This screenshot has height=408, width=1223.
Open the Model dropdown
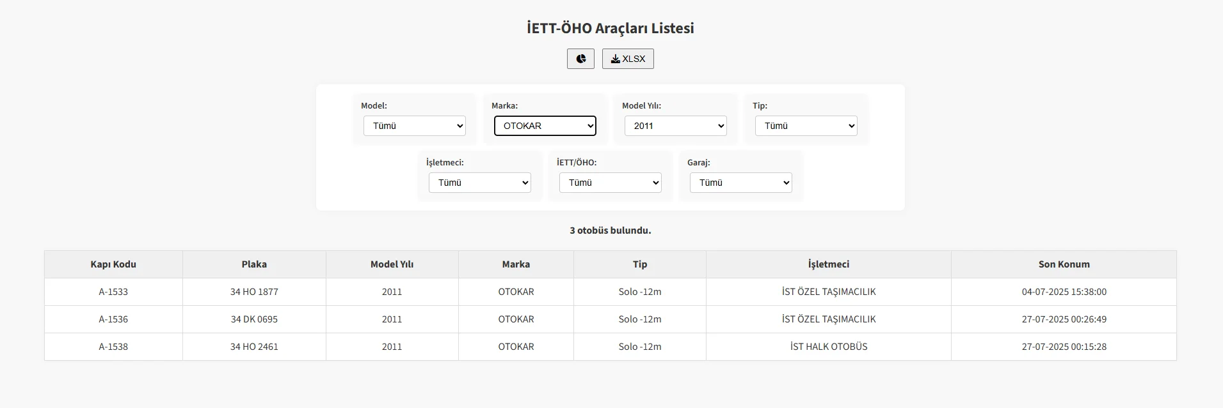[414, 126]
